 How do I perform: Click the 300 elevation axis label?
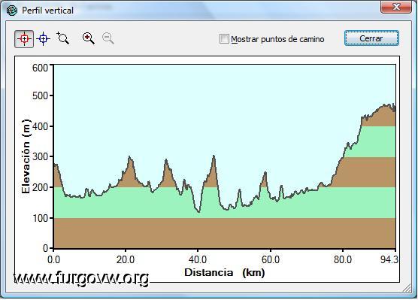[41, 156]
